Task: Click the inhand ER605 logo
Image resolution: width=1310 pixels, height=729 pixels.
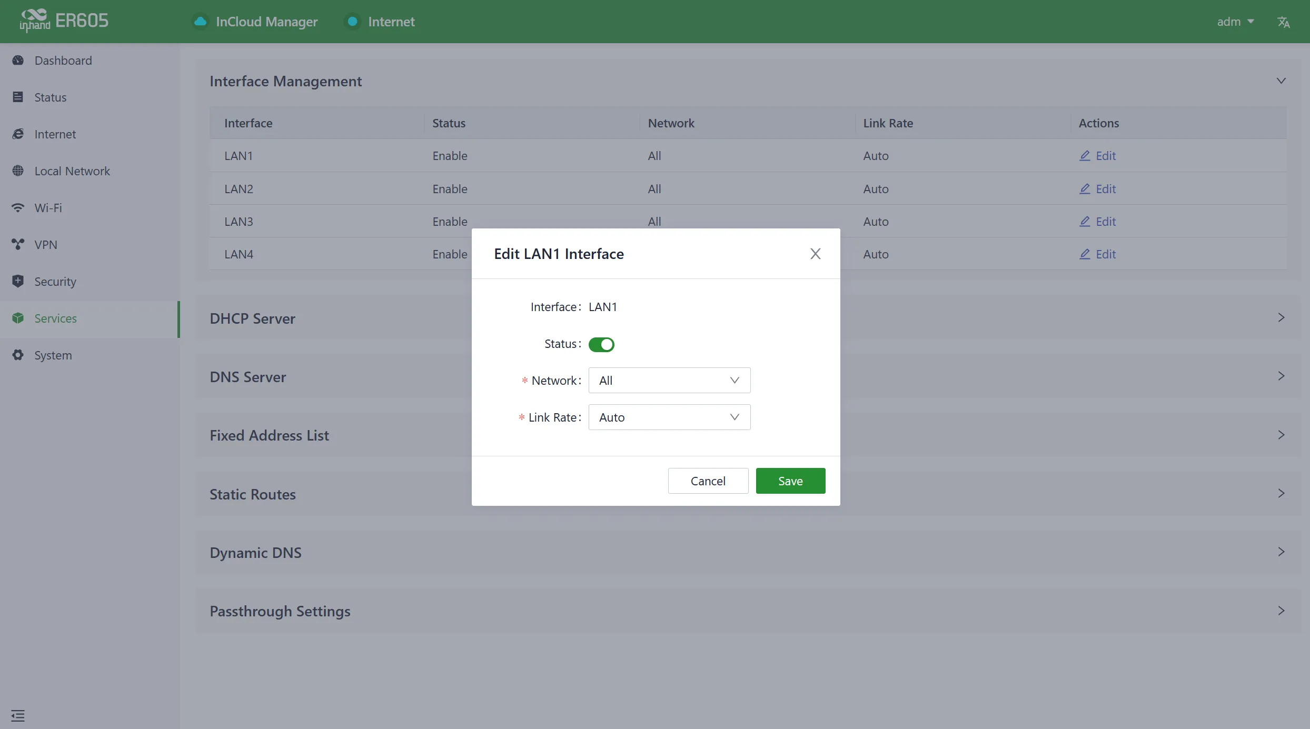Action: (64, 21)
